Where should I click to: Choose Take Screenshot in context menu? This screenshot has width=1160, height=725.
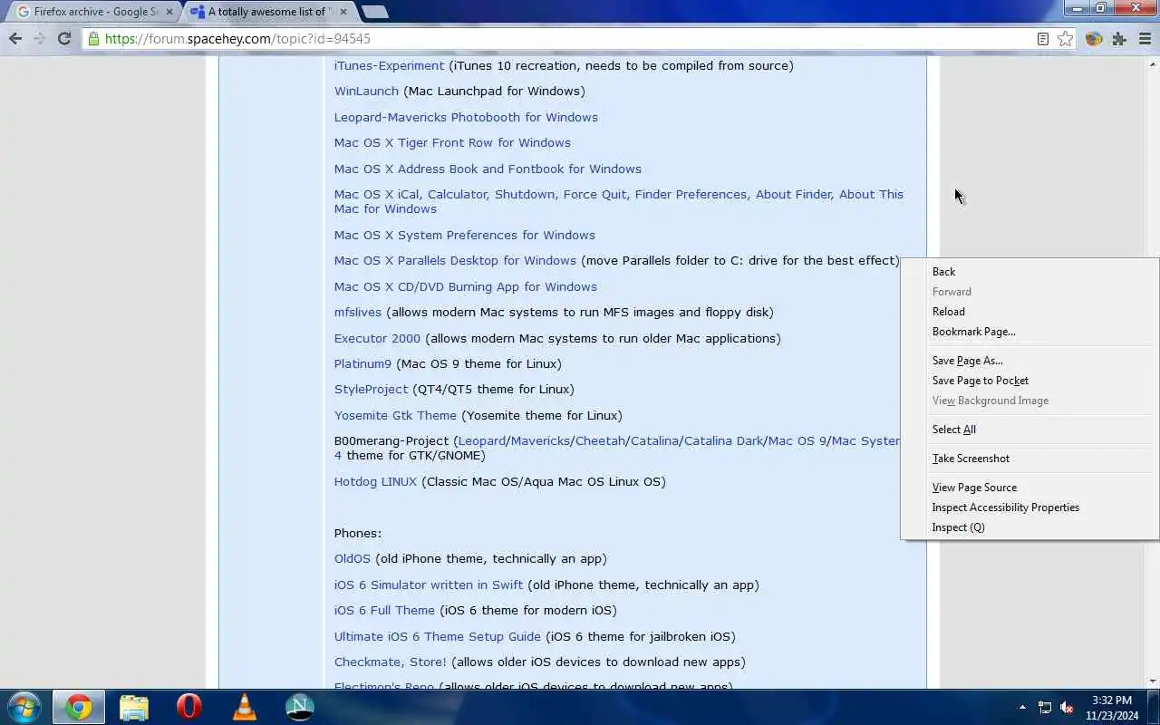1029,459
